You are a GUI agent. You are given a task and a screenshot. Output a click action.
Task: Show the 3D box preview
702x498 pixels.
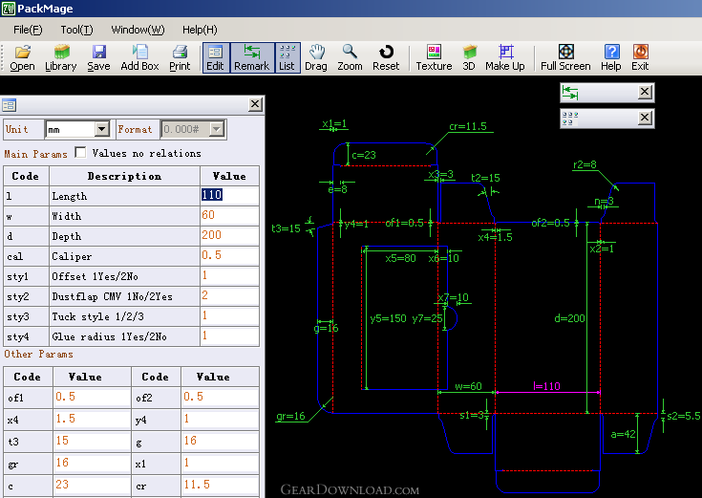tap(469, 57)
